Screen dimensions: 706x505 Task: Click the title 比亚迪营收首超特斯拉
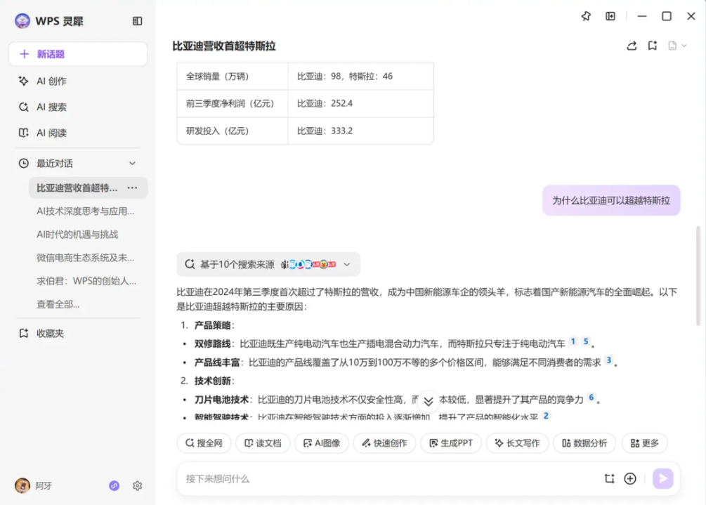[224, 46]
